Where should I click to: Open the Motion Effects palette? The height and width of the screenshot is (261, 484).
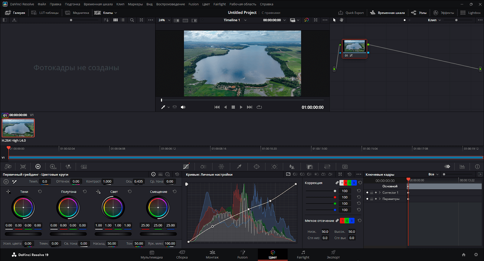coord(84,167)
